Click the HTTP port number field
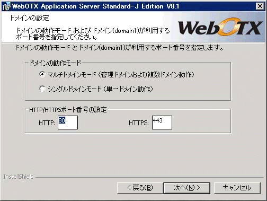 click(68, 123)
